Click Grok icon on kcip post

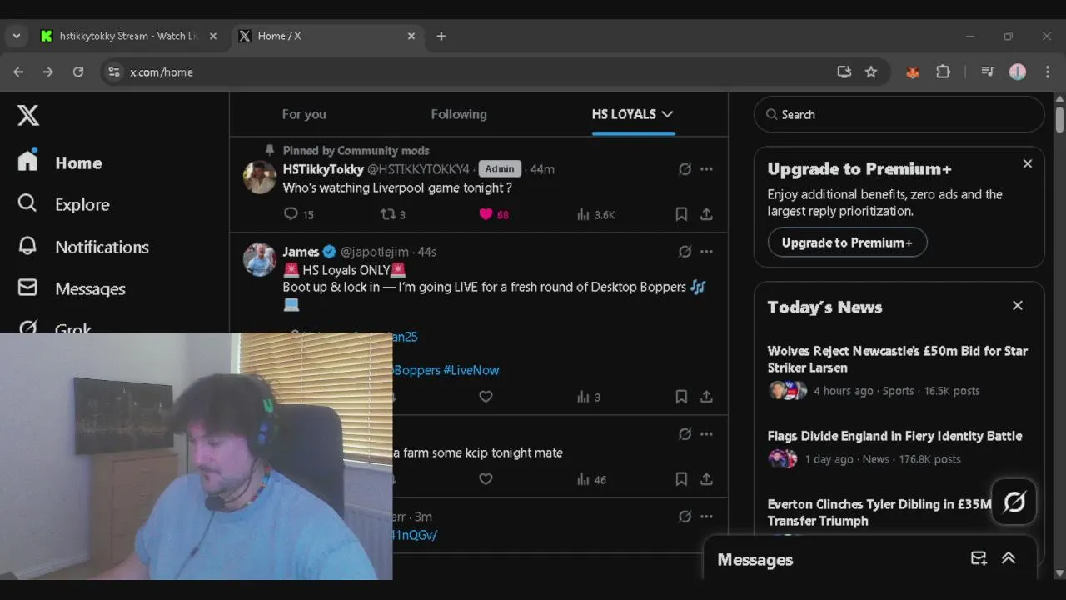point(685,434)
